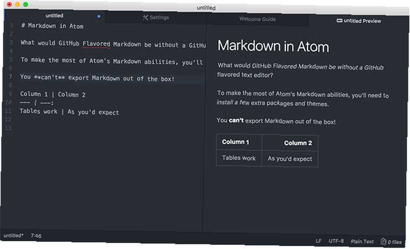Click the LF line ending selector
This screenshot has width=410, height=249.
pyautogui.click(x=319, y=241)
